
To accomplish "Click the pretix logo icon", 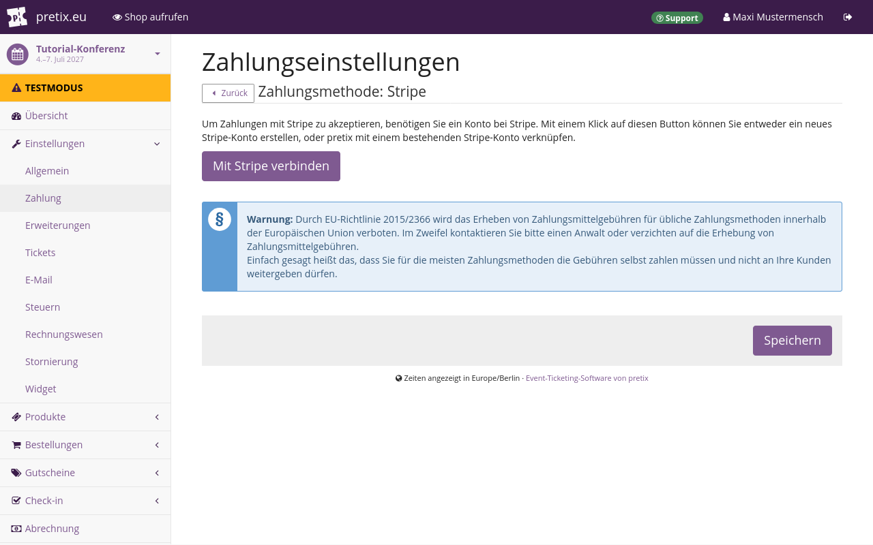I will 17,17.
